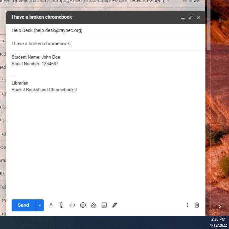
Task: Close the compose window
Action: click(x=198, y=17)
